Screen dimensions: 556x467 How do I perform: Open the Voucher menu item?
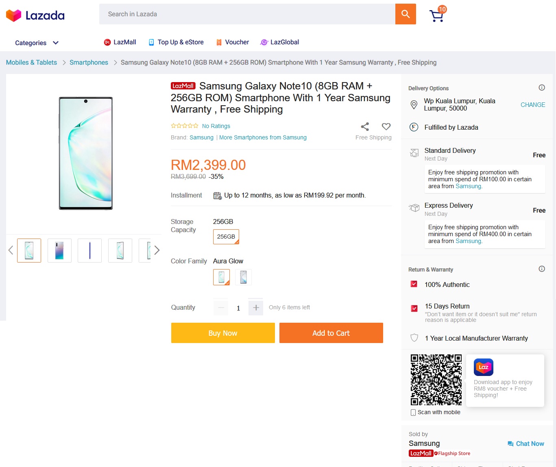tap(233, 42)
